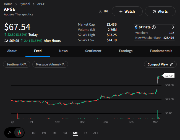The height and width of the screenshot is (140, 180).
Task: Click the ST Data info icon
Action: coord(154,27)
